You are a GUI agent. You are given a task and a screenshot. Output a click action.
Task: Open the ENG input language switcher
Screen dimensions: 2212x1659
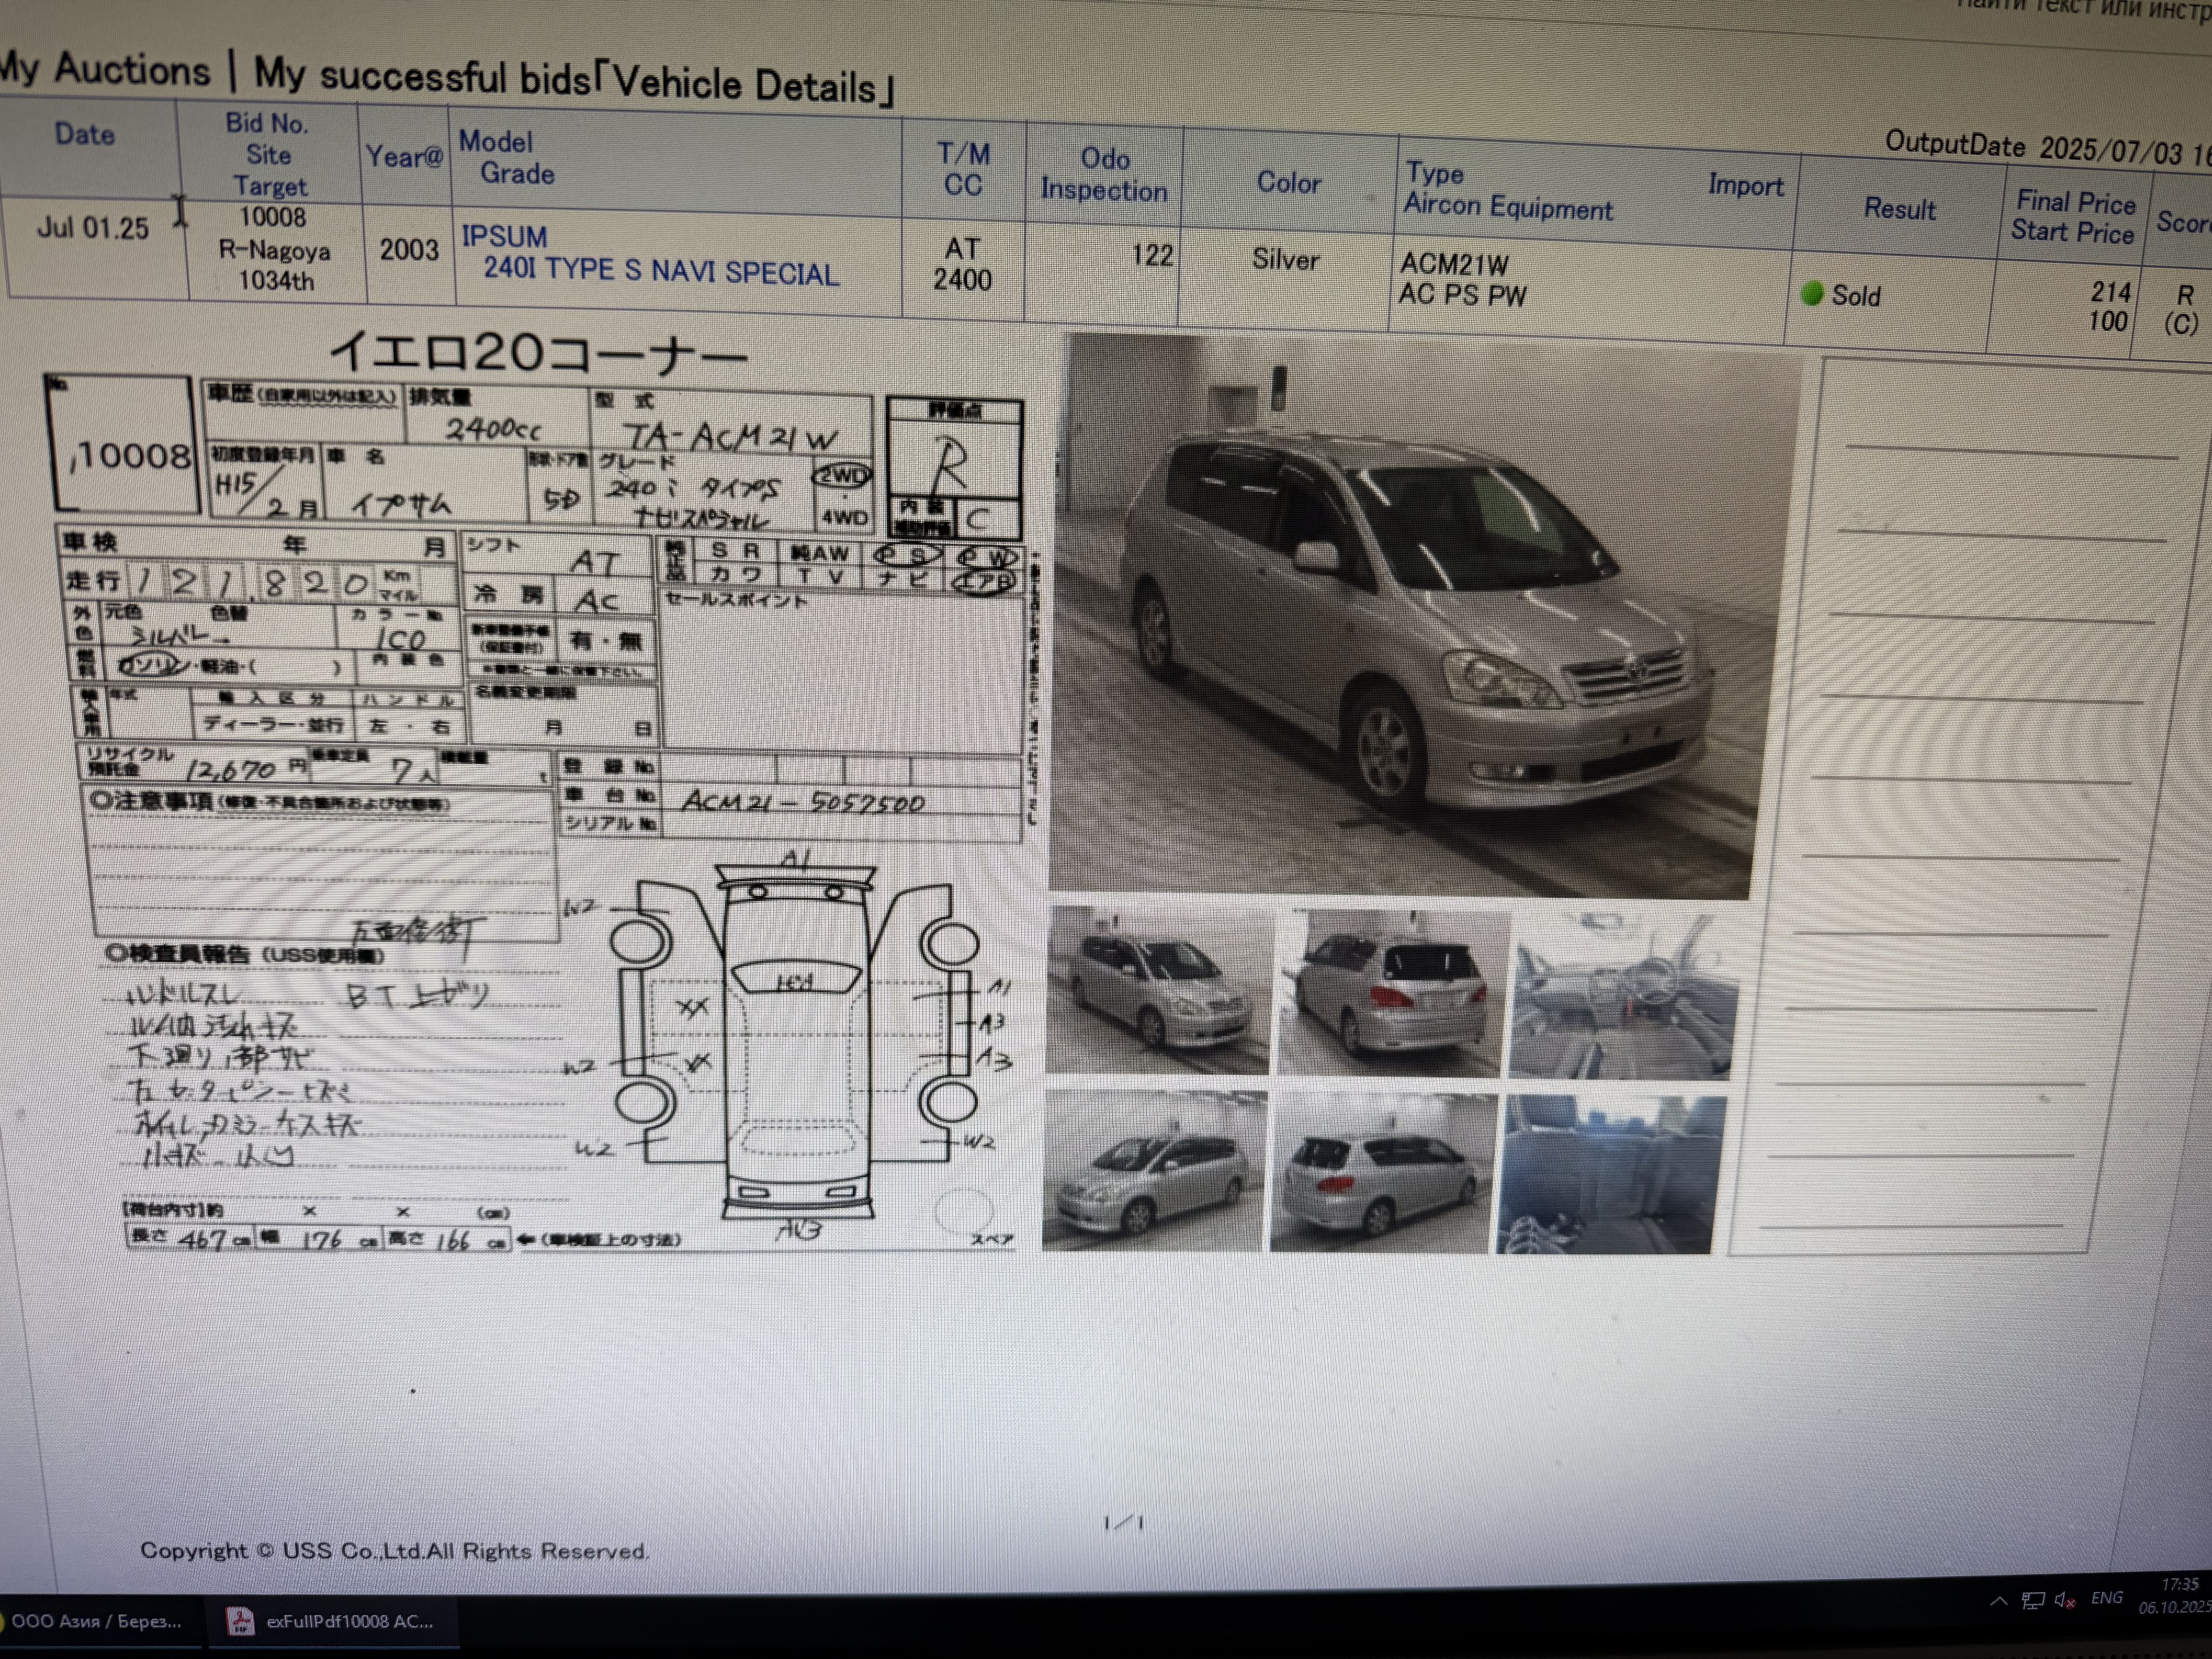click(x=2107, y=1598)
